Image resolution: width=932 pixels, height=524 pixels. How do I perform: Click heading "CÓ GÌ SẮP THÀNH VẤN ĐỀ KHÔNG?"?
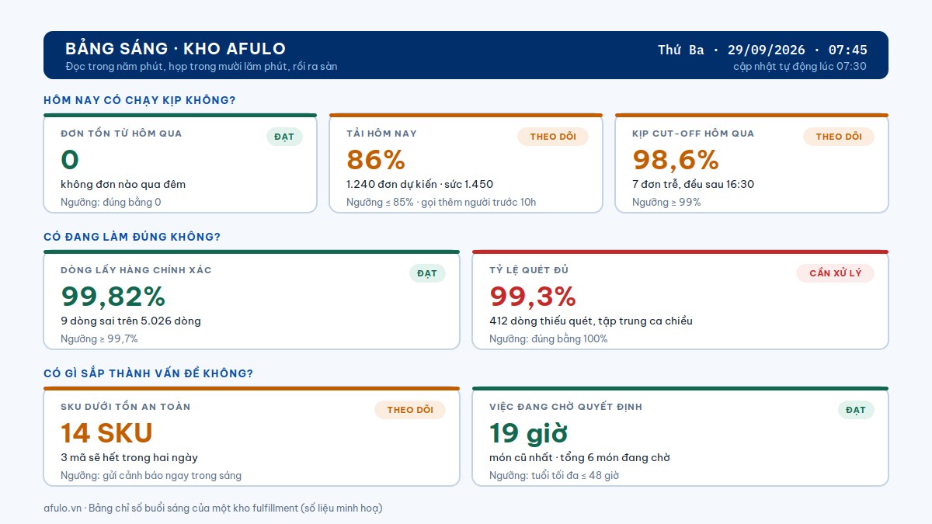pyautogui.click(x=148, y=373)
